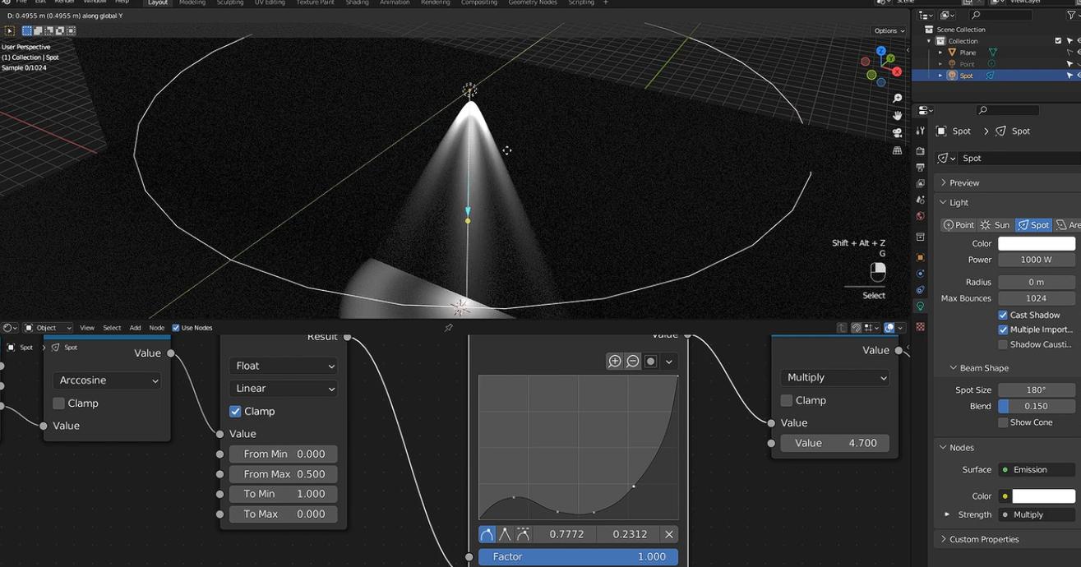This screenshot has height=567, width=1081.
Task: Switch to the Geometry Nodes workspace tab
Action: tap(532, 2)
